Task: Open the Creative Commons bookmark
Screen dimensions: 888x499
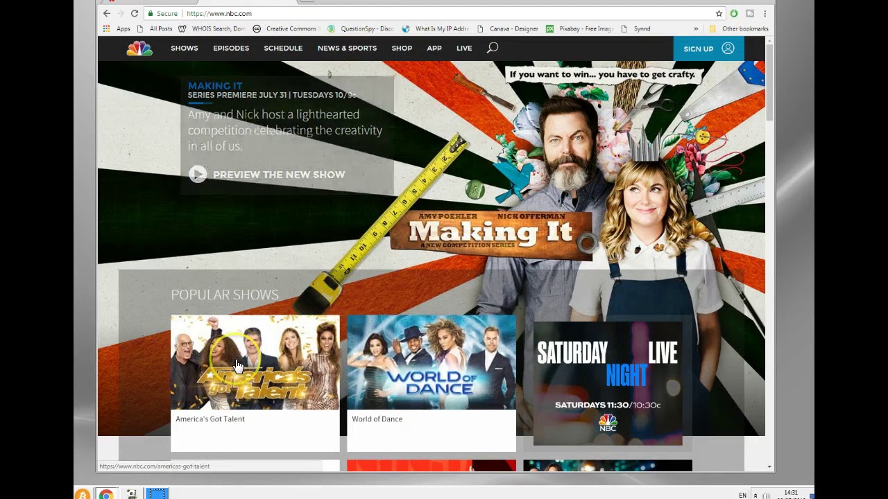Action: 285,28
